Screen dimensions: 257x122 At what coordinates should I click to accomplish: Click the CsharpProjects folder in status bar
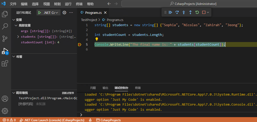[x=108, y=120]
